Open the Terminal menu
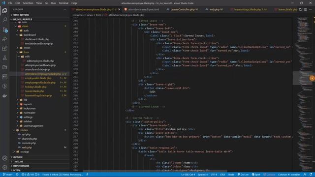315x177 pixels. point(63,3)
